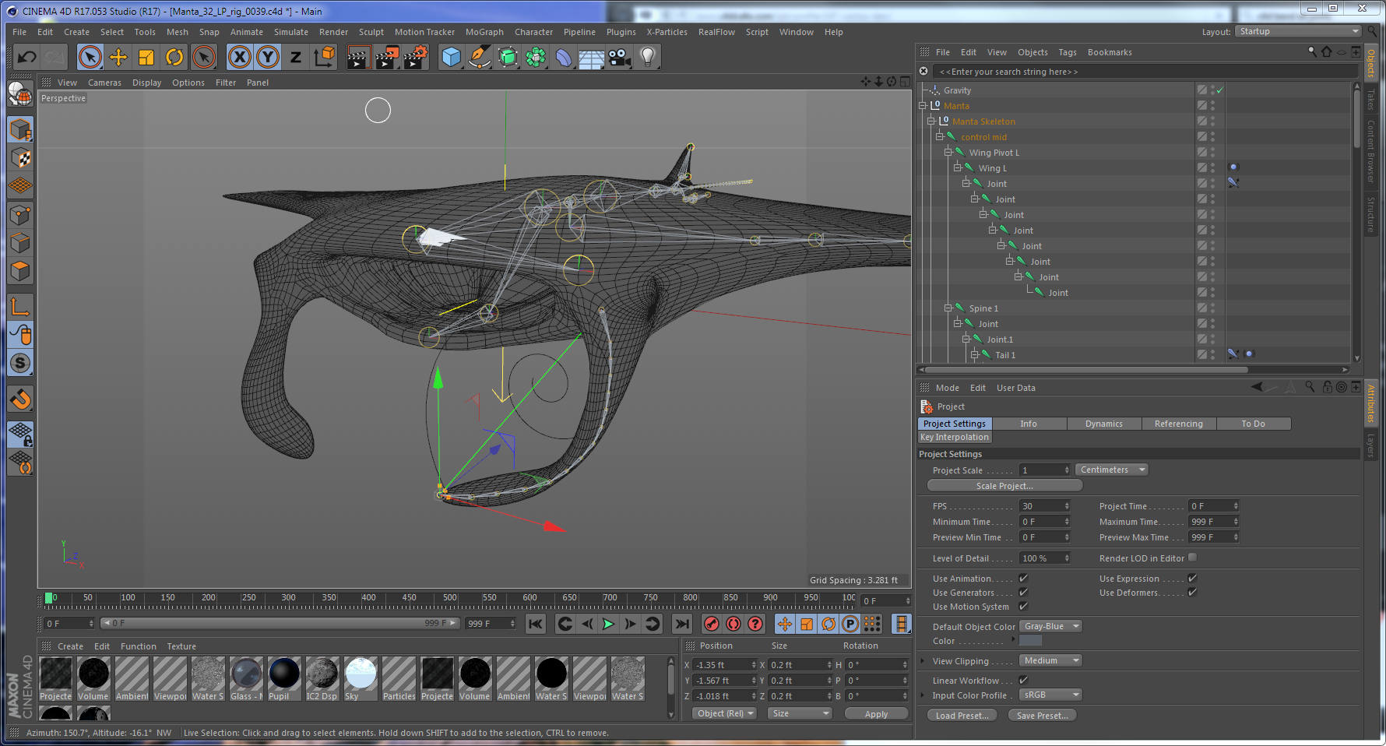Image resolution: width=1386 pixels, height=746 pixels.
Task: Collapse the Wing Pivot L tree node
Action: click(948, 153)
